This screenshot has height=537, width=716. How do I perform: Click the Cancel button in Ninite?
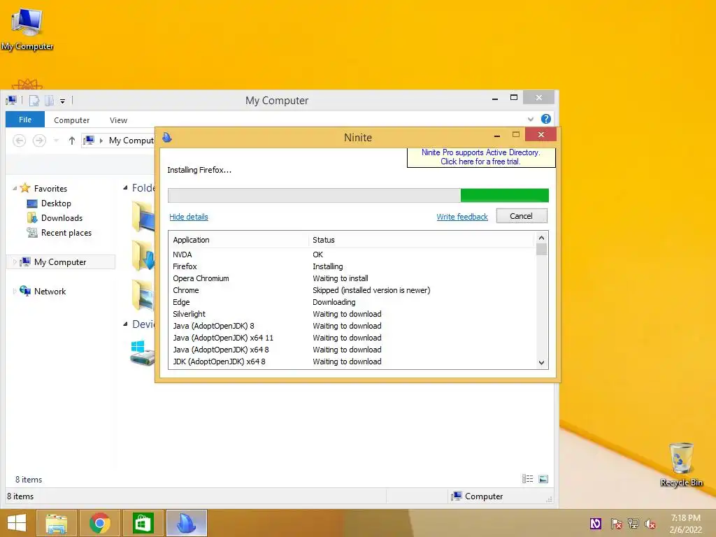(522, 216)
